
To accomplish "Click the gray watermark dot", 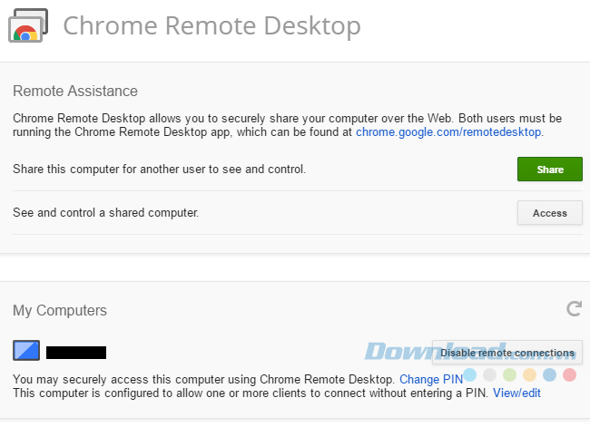I will point(490,374).
